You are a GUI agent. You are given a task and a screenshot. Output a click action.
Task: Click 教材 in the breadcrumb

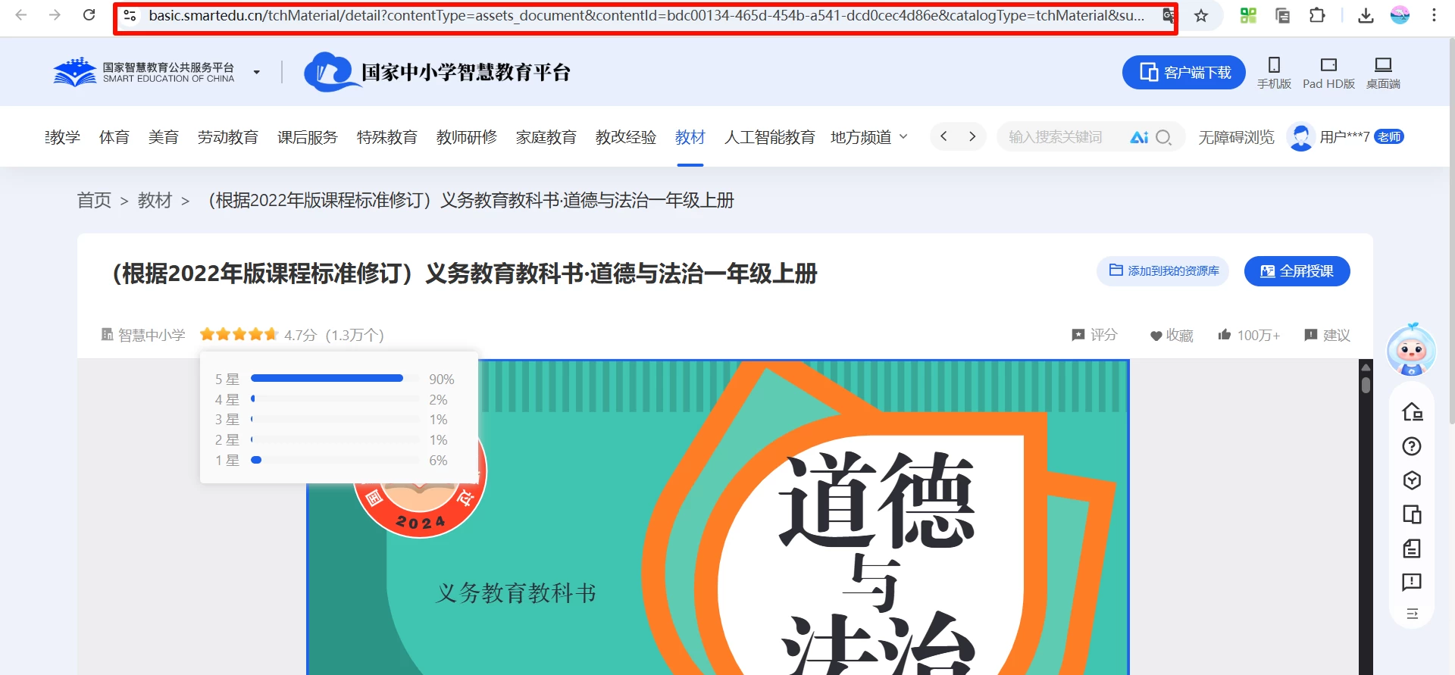[x=155, y=201]
